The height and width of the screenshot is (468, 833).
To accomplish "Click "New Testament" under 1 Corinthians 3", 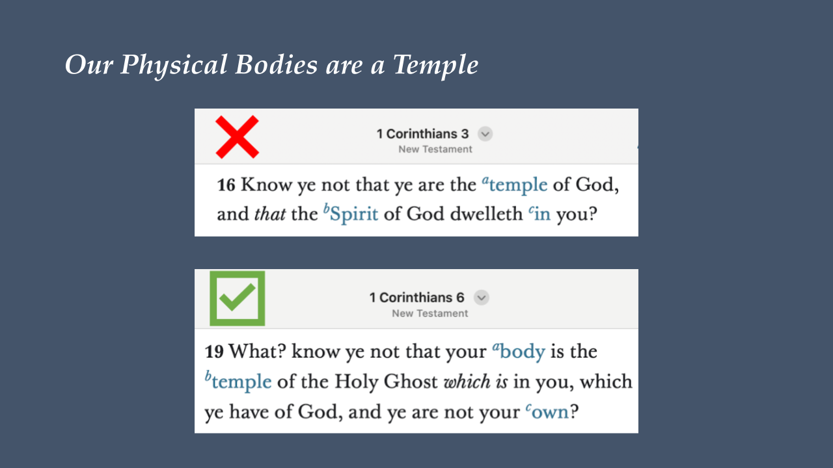I will pyautogui.click(x=435, y=149).
